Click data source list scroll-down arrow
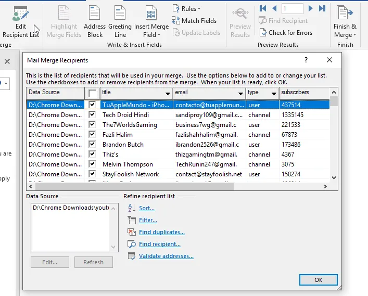 113,247
